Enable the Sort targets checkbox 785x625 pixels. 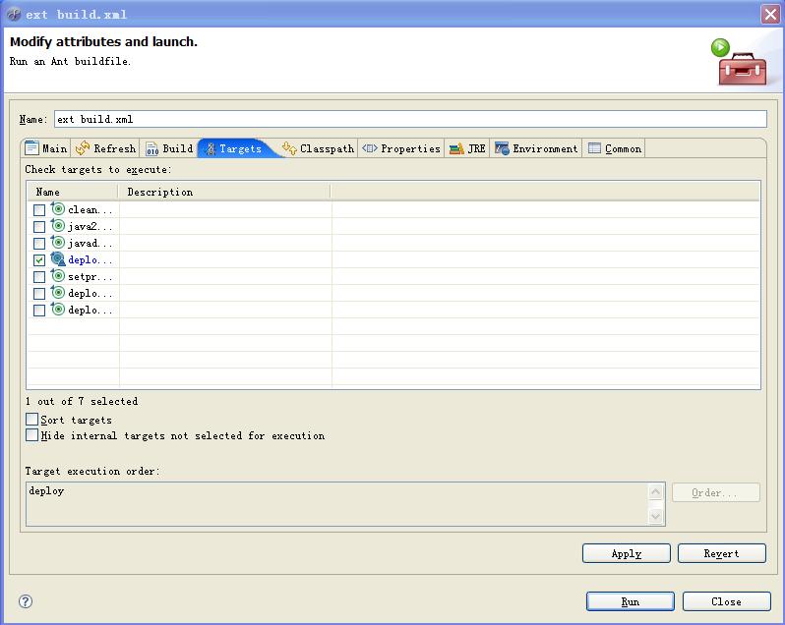pos(32,419)
